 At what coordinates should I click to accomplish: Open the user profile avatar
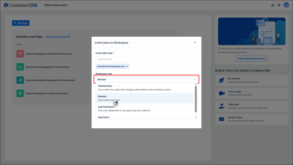tap(286, 5)
